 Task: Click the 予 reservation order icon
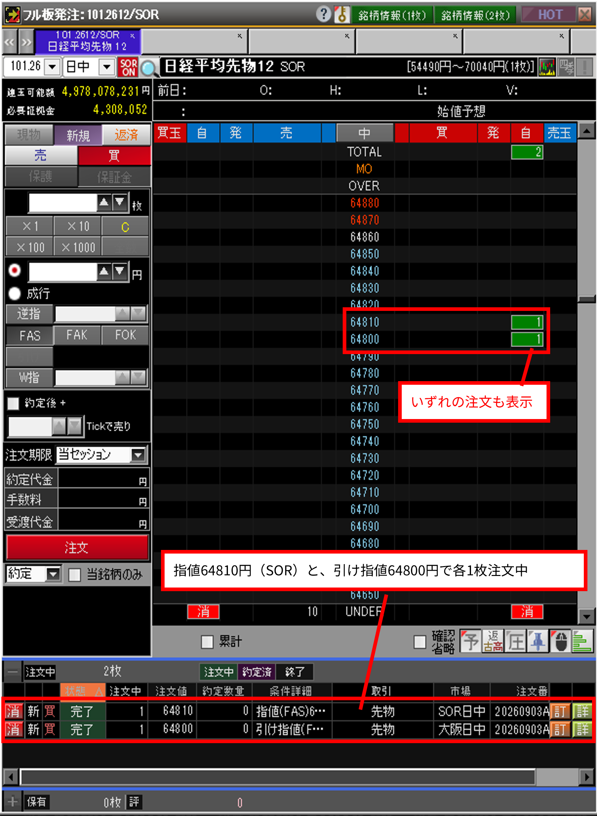471,642
